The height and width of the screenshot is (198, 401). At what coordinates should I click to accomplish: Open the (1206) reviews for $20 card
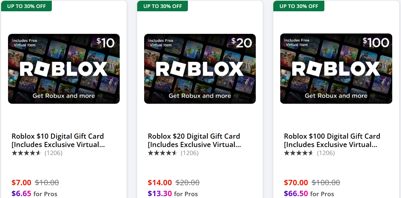point(190,153)
